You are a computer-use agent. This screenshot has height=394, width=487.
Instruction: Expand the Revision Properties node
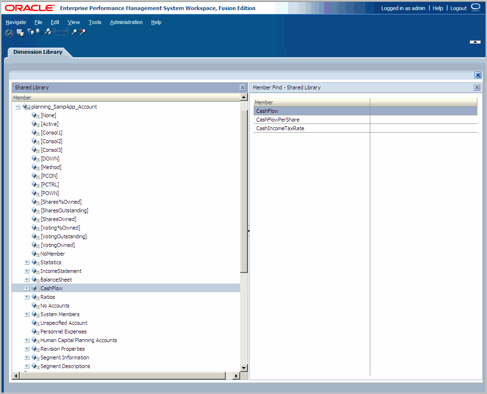(x=27, y=349)
